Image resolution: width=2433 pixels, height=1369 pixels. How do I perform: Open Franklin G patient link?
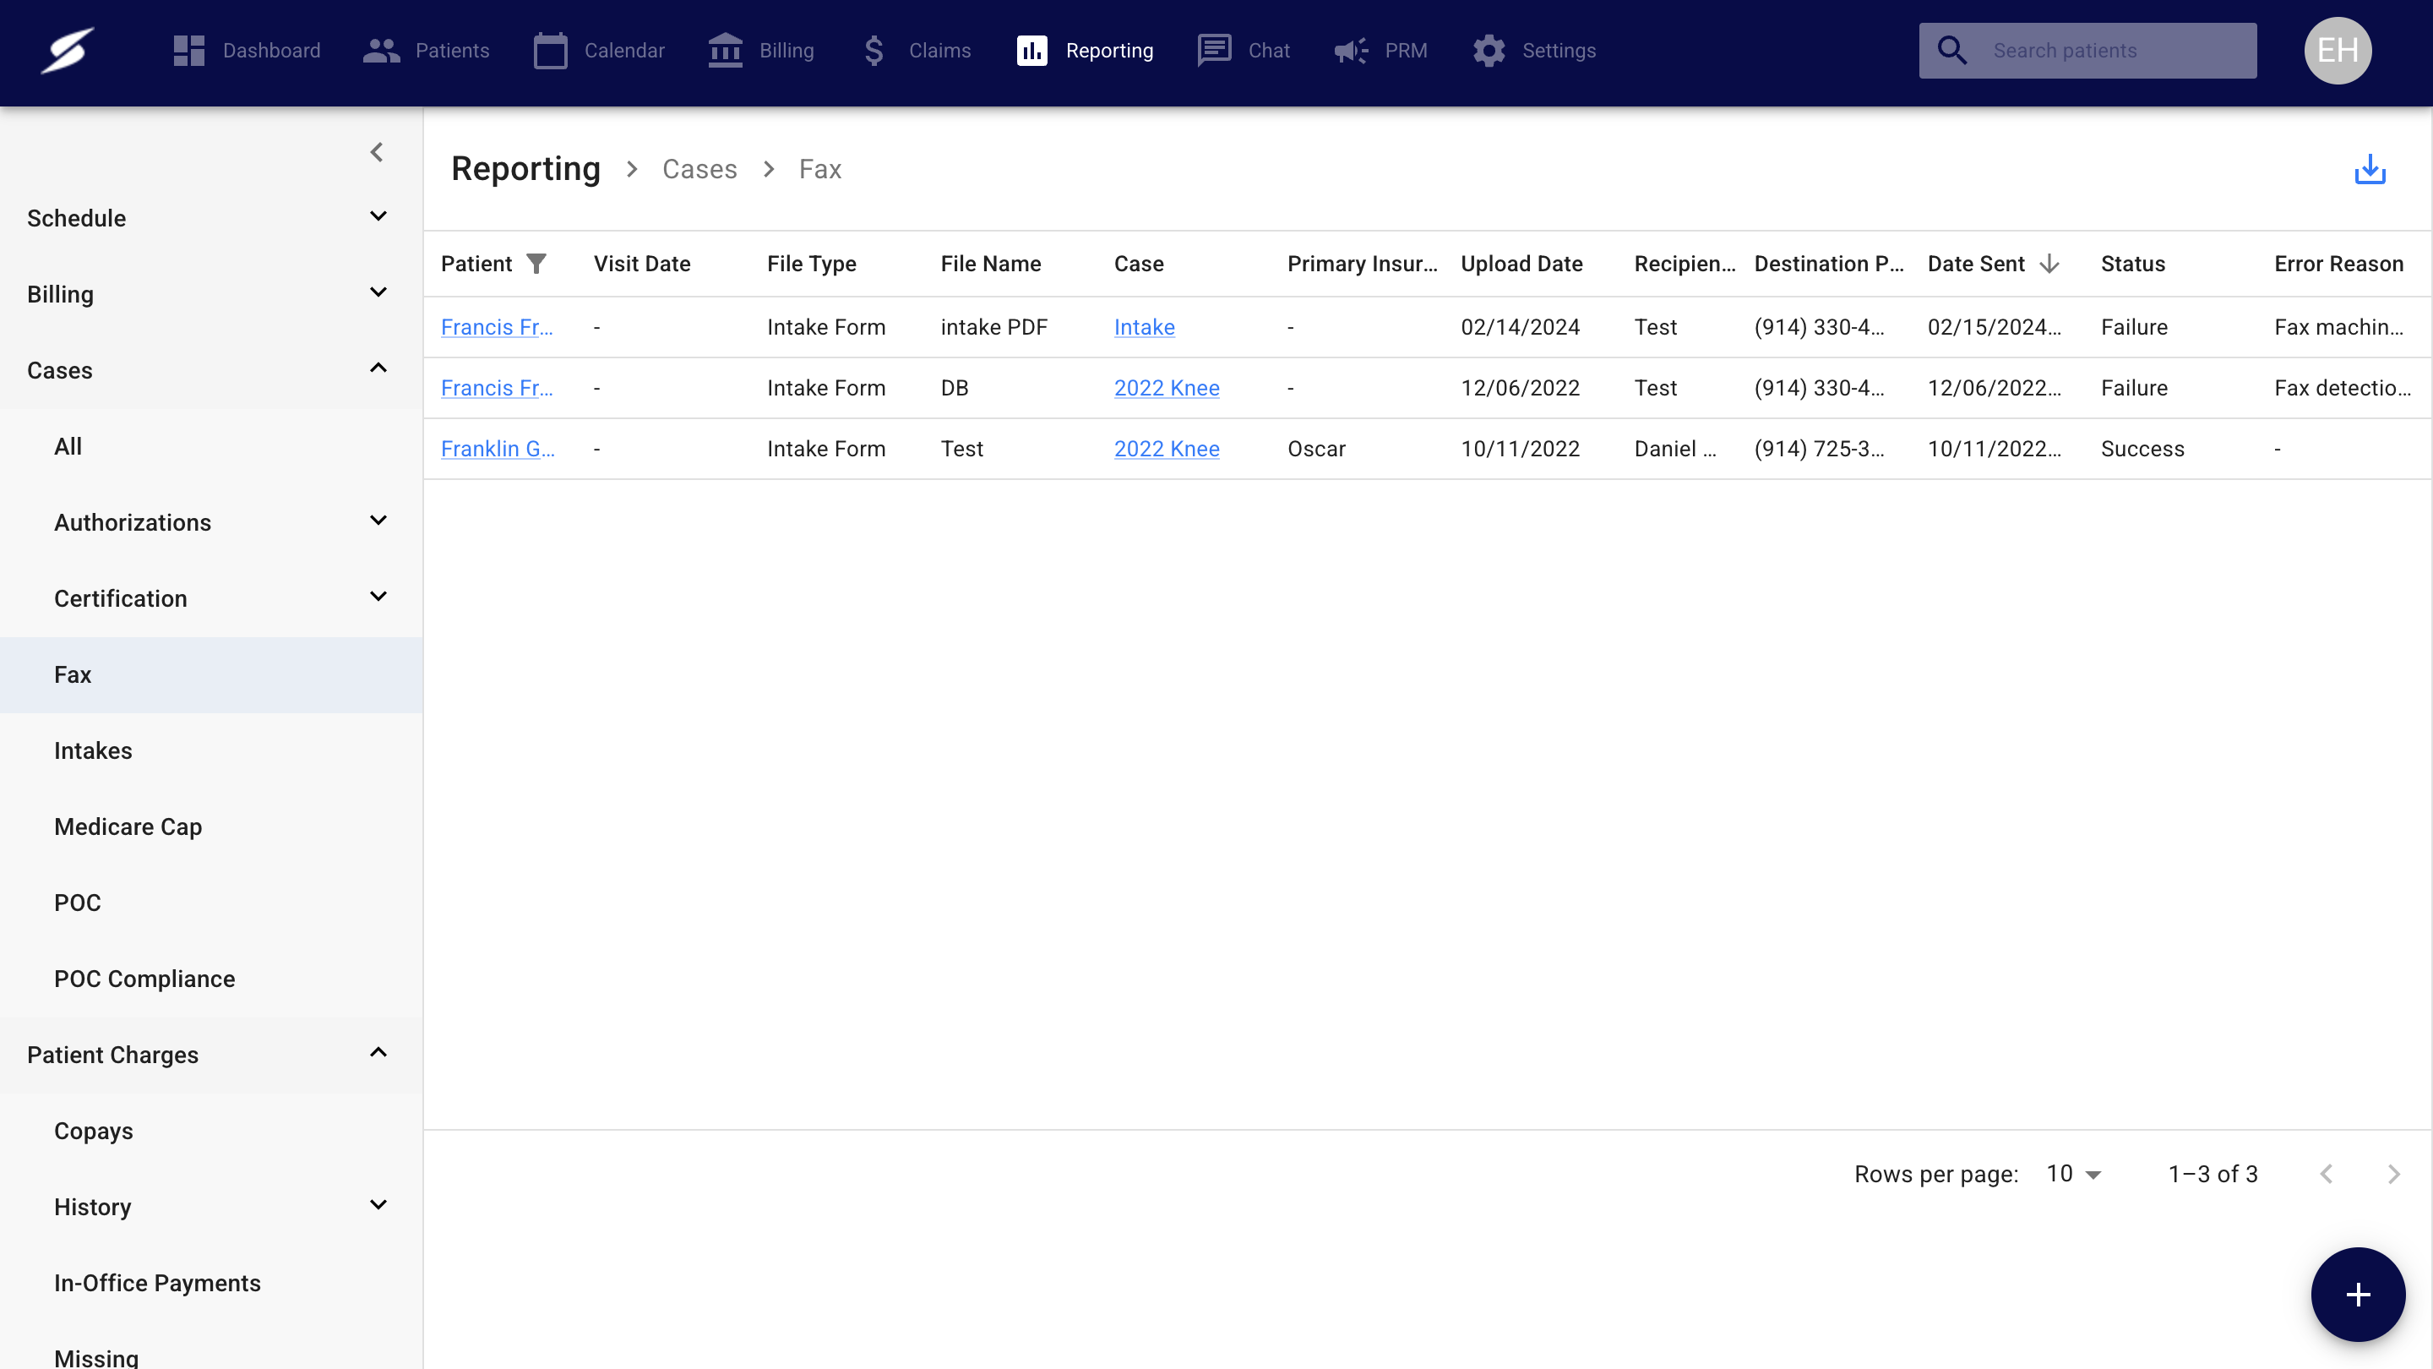tap(497, 449)
